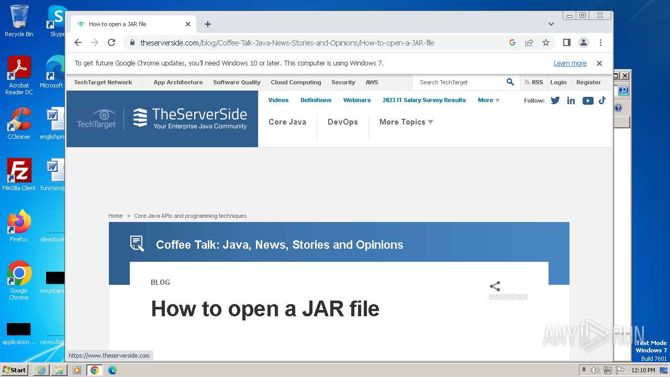Open Core Java APIs breadcrumb link

coord(190,216)
